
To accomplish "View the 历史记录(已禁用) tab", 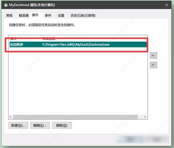I will (x=83, y=15).
